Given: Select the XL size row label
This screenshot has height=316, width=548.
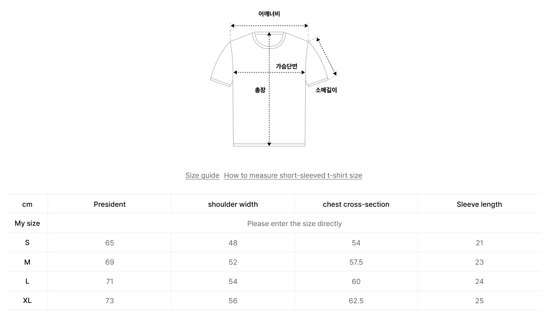Looking at the screenshot, I should pyautogui.click(x=27, y=300).
